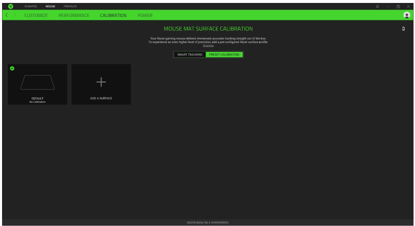The width and height of the screenshot is (415, 226).
Task: Go forward with the right arrow
Action: (x=15, y=15)
